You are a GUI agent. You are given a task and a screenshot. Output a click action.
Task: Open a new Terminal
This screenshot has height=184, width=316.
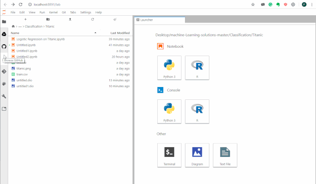pyautogui.click(x=169, y=155)
